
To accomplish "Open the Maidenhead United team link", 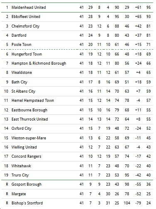I will coord(29,8).
